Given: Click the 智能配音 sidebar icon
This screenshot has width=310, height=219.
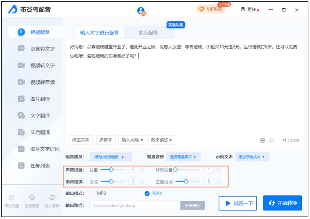Looking at the screenshot, I should point(21,32).
